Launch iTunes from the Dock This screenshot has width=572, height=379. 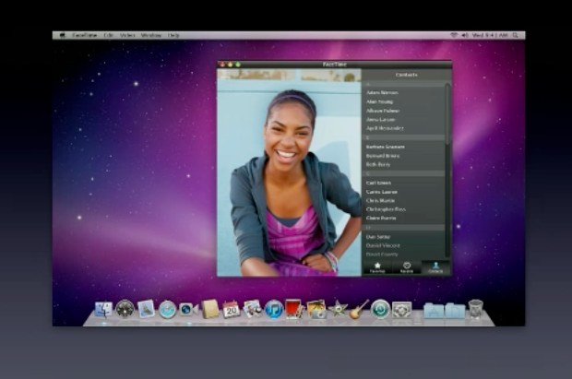tap(273, 309)
